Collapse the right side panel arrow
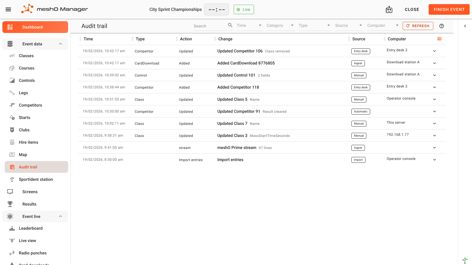The image size is (472, 265). point(465,26)
